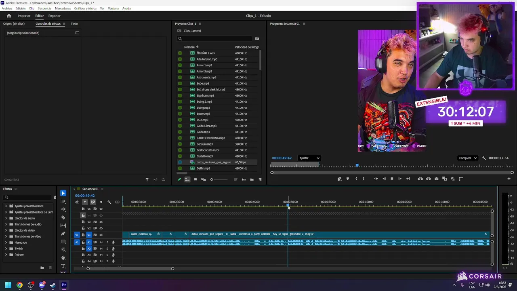Toggle the A1 source patching button
The height and width of the screenshot is (291, 517).
pos(77,242)
